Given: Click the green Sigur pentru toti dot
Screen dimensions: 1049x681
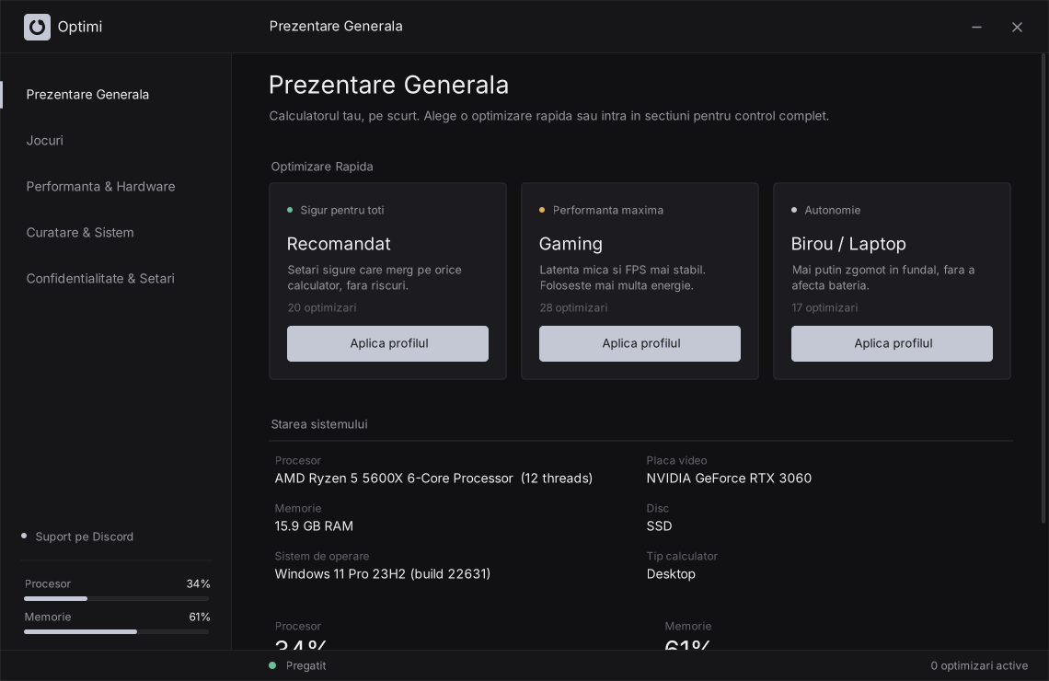Looking at the screenshot, I should click(290, 210).
